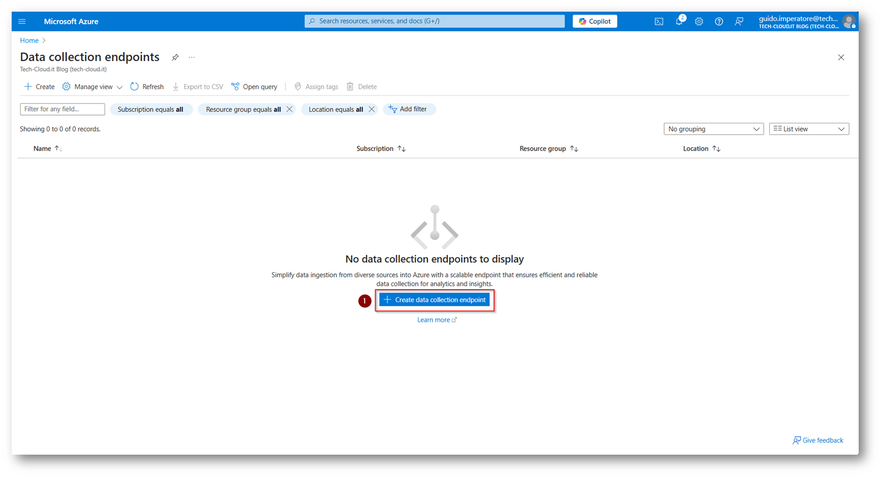The height and width of the screenshot is (478, 882).
Task: Click Create data collection endpoint button
Action: (x=435, y=300)
